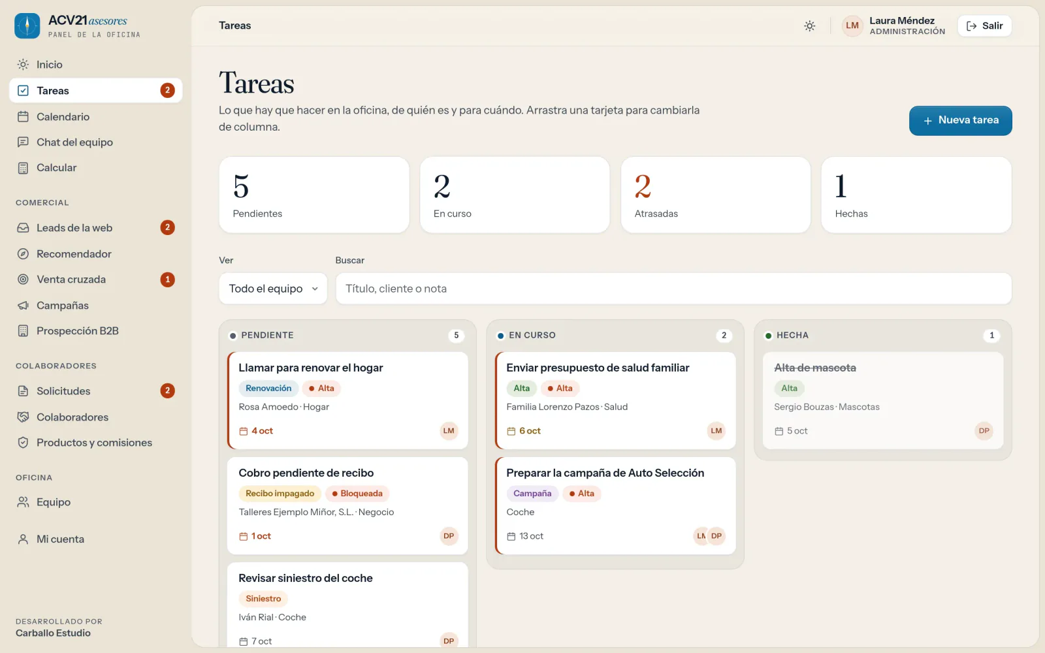Click the Venta cruzada target icon

click(23, 279)
